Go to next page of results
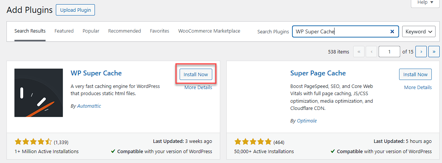Image resolution: width=442 pixels, height=163 pixels. click(x=421, y=52)
